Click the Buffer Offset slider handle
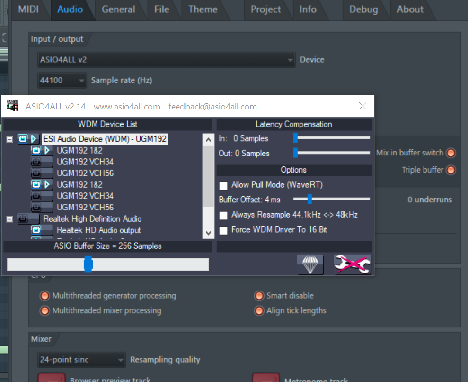 coord(309,199)
